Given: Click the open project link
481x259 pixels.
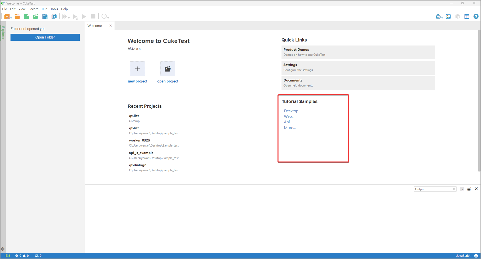Looking at the screenshot, I should [x=168, y=81].
